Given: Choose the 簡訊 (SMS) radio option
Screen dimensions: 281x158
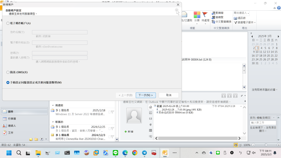Looking at the screenshot, I should (x=8, y=72).
